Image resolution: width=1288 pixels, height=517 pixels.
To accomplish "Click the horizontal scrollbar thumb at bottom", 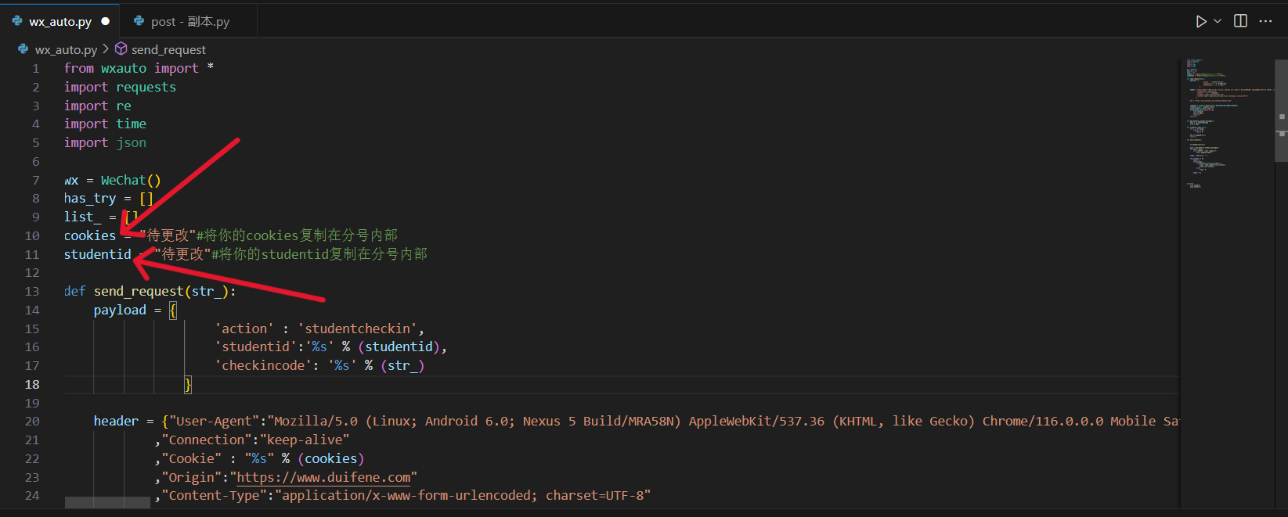I will click(x=107, y=503).
